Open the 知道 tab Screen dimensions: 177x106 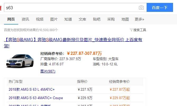click(68, 19)
